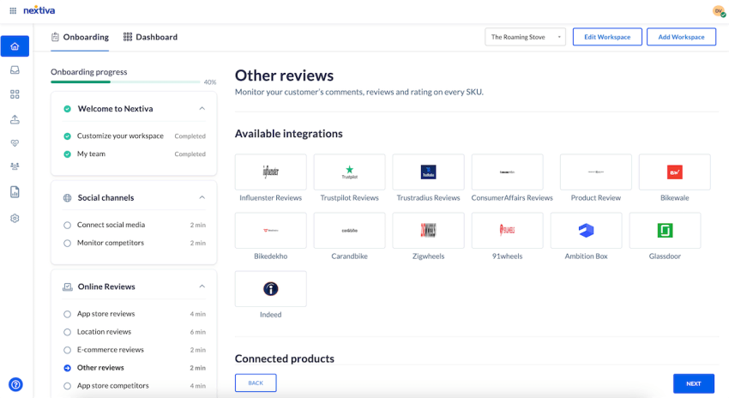This screenshot has height=398, width=729.
Task: Click the Available integrations heading
Action: tap(289, 134)
